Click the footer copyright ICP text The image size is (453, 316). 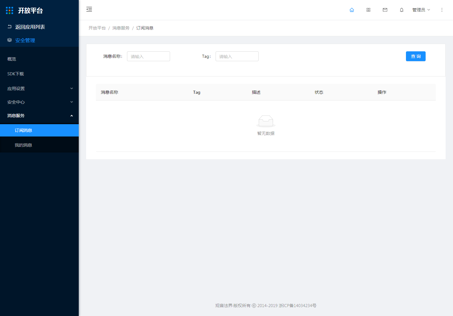266,306
